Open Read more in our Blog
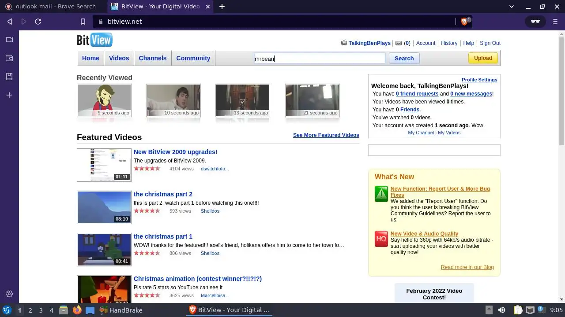Viewport: 565px width, 317px height. coord(467,267)
